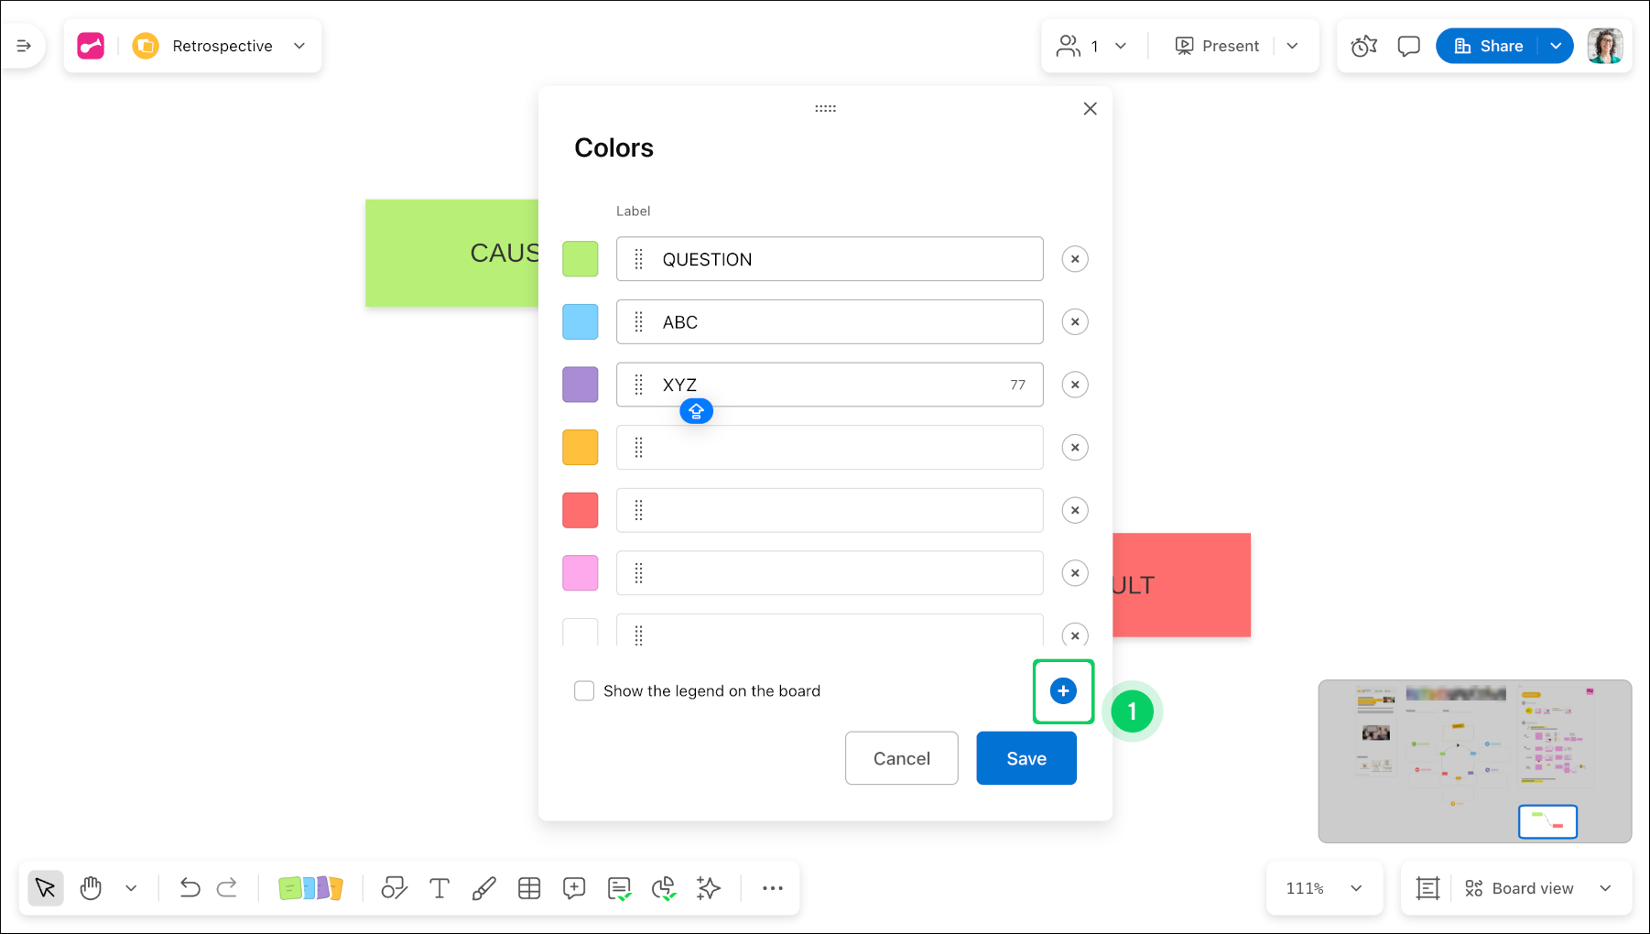Screen dimensions: 1650x934
Task: Select the hand pan tool
Action: (x=91, y=888)
